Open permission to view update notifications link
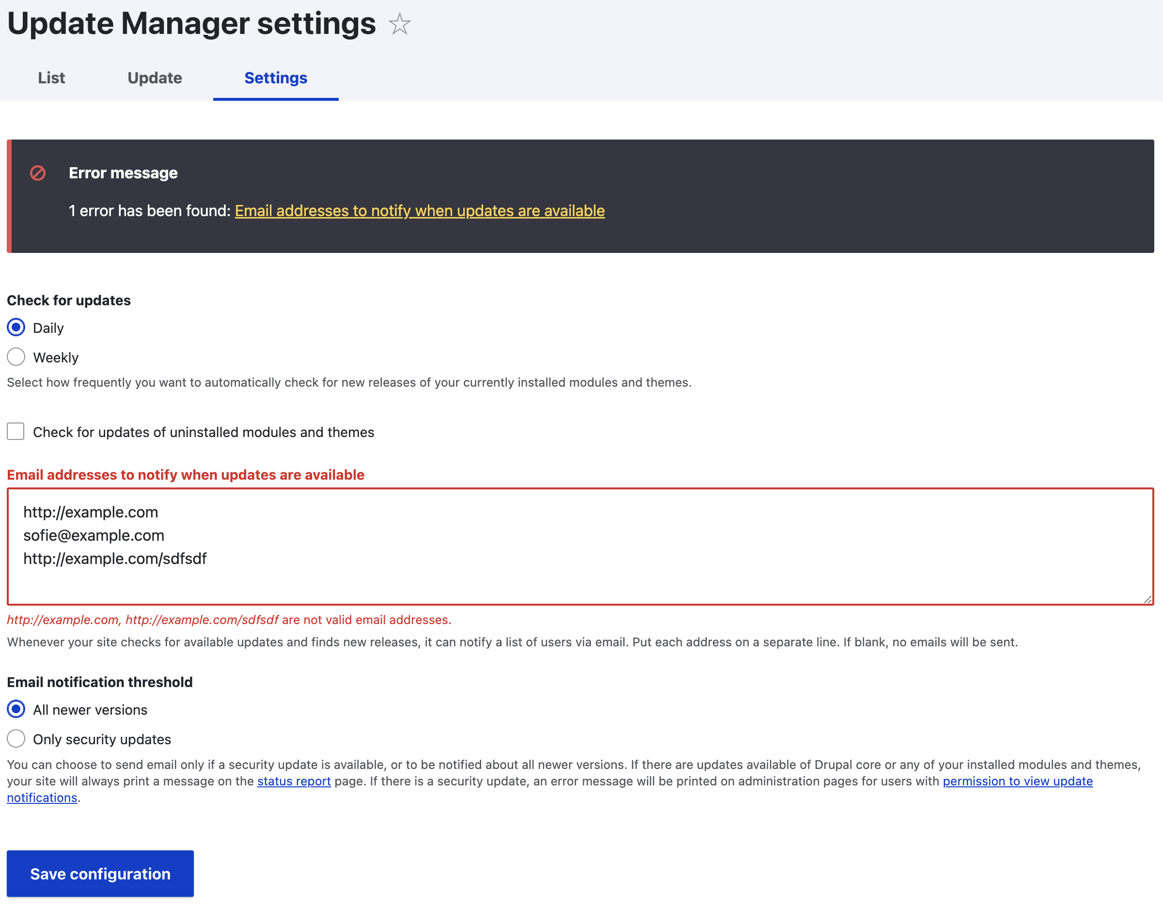The image size is (1163, 908). (x=1018, y=781)
